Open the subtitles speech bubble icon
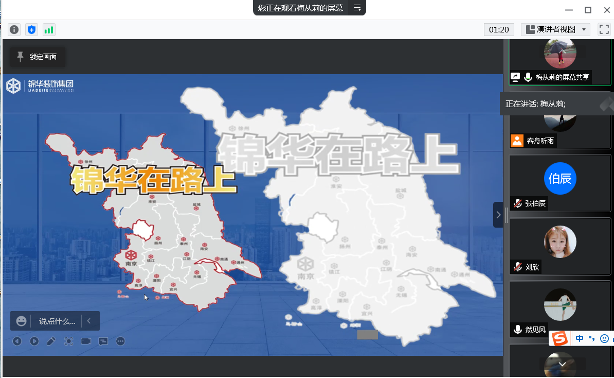This screenshot has width=614, height=378. click(x=103, y=341)
